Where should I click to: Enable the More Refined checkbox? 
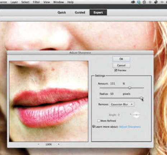pos(99,121)
